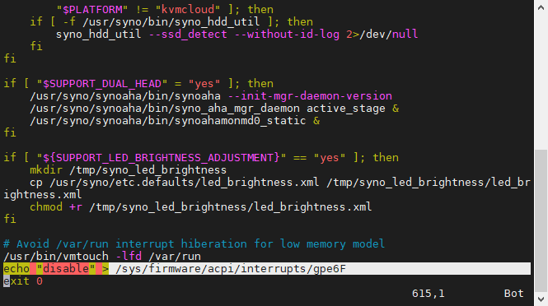Click the word "kvmcloud" in first line

[188, 9]
